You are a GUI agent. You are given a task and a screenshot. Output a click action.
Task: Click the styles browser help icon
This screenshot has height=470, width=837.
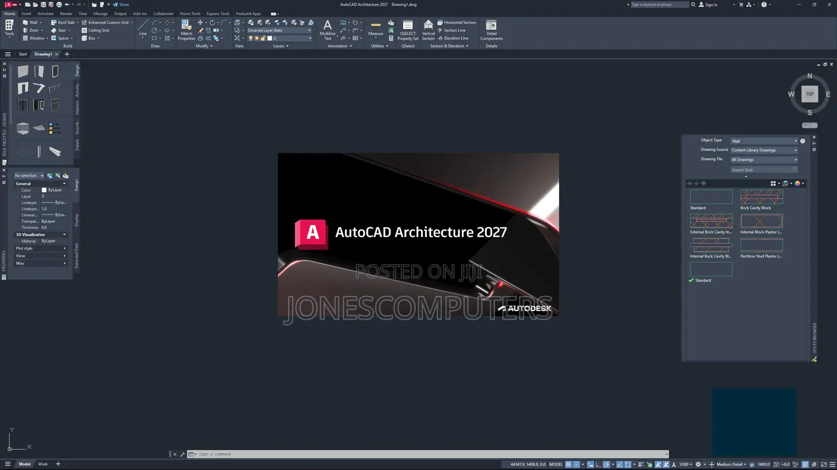tap(802, 141)
